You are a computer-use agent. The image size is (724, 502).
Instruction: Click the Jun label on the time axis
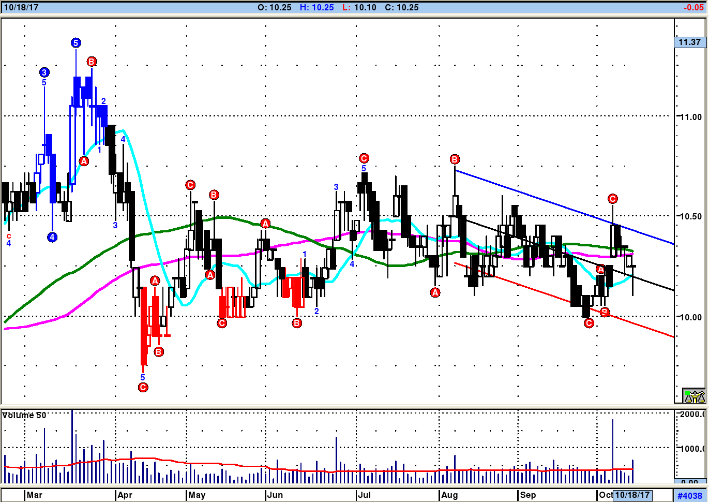(275, 495)
